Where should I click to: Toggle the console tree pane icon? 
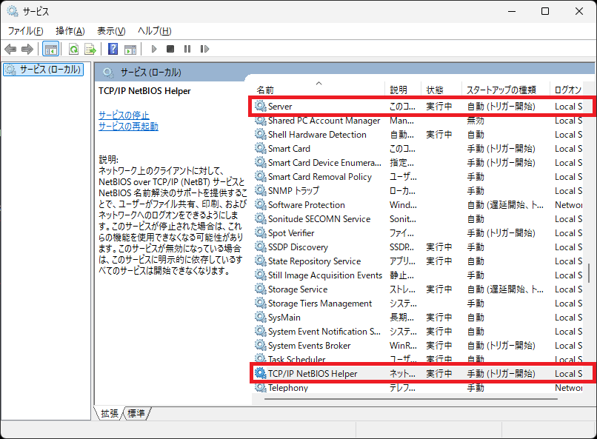pyautogui.click(x=51, y=50)
